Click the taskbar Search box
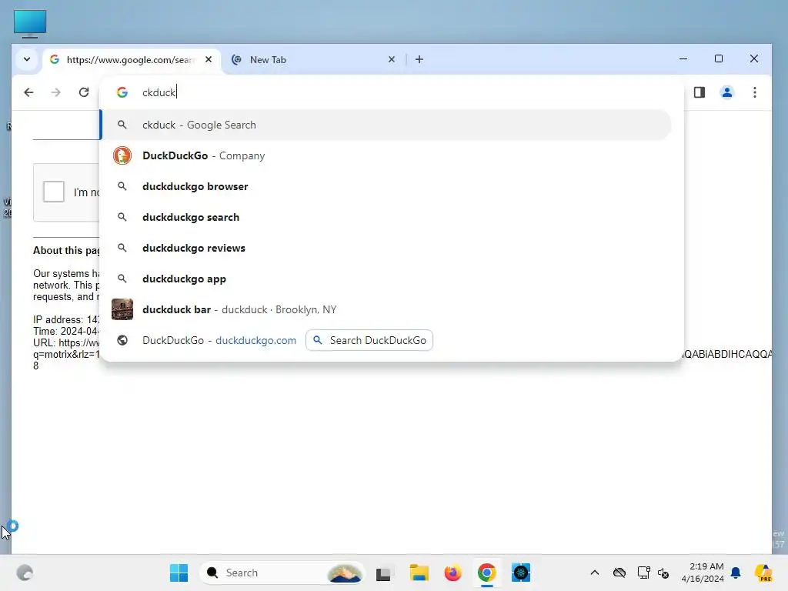The image size is (788, 591). coord(282,573)
